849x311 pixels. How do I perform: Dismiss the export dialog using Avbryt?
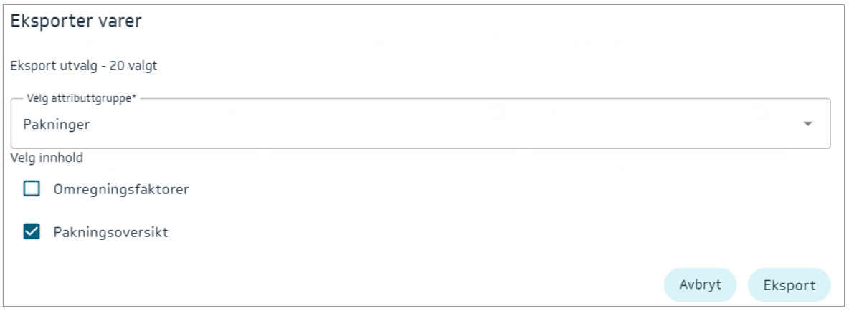(700, 285)
